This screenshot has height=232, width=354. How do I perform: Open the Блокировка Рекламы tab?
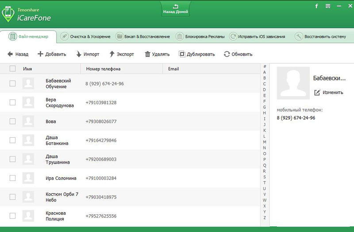(200, 37)
